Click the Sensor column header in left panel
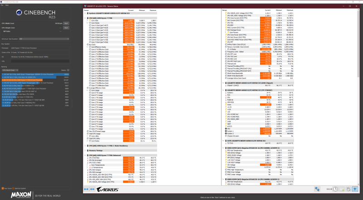The width and height of the screenshot is (363, 200). point(86,10)
